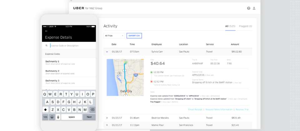This screenshot has height=131, width=300.
Task: Tap the Expense Codes section header
Action: click(x=69, y=54)
